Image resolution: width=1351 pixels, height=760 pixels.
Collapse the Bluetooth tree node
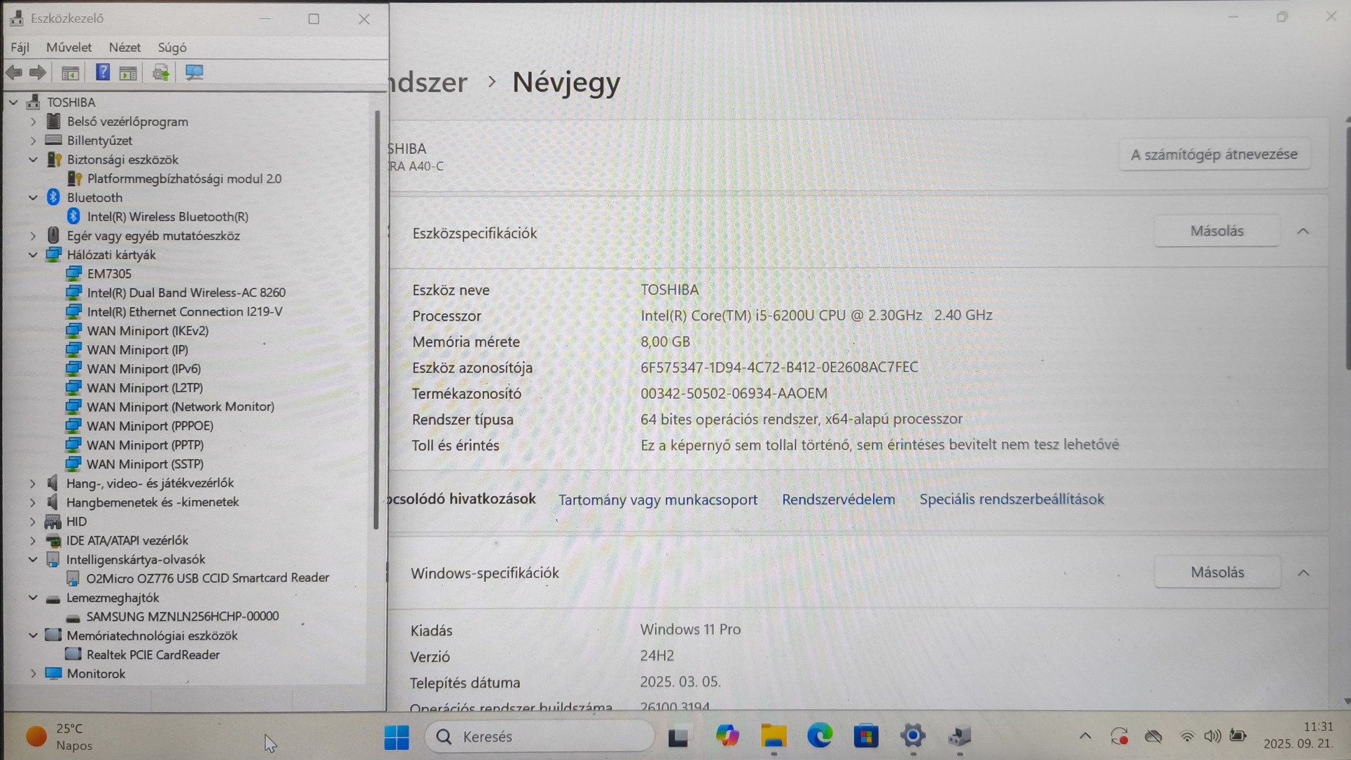coord(33,197)
